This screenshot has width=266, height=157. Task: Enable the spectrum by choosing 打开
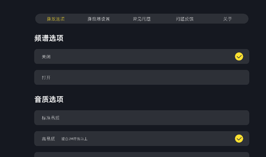142,78
